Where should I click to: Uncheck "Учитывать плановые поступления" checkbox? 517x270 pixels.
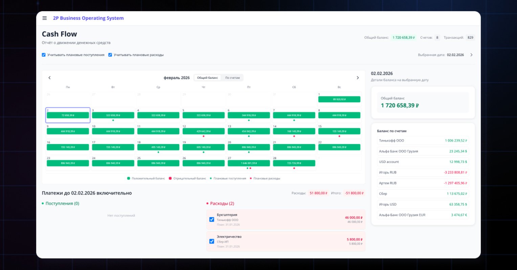[44, 55]
